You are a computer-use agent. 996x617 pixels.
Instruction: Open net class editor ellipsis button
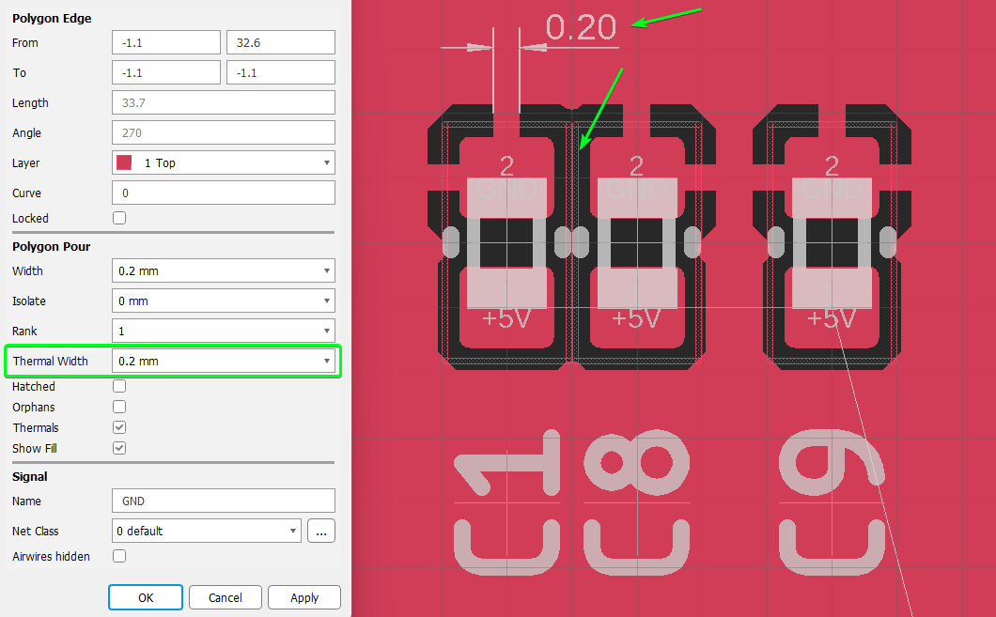[321, 531]
